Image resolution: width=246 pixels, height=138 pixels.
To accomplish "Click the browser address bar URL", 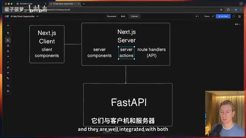I will [47, 10].
